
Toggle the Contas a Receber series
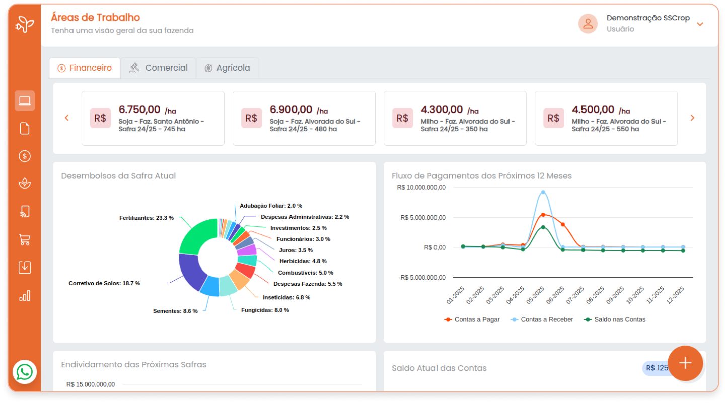[541, 319]
